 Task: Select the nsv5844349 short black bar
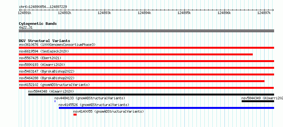click(258, 101)
